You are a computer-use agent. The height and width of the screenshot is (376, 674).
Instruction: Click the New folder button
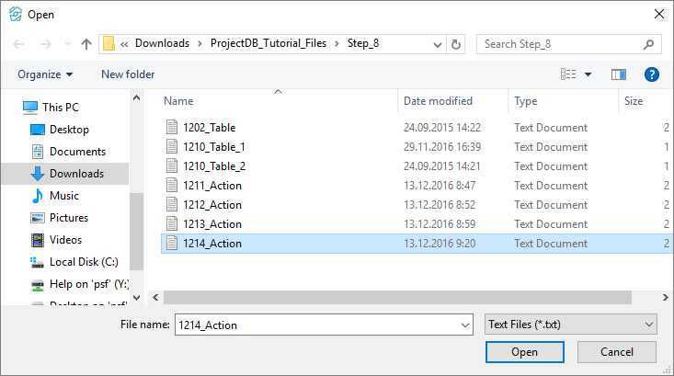coord(128,74)
